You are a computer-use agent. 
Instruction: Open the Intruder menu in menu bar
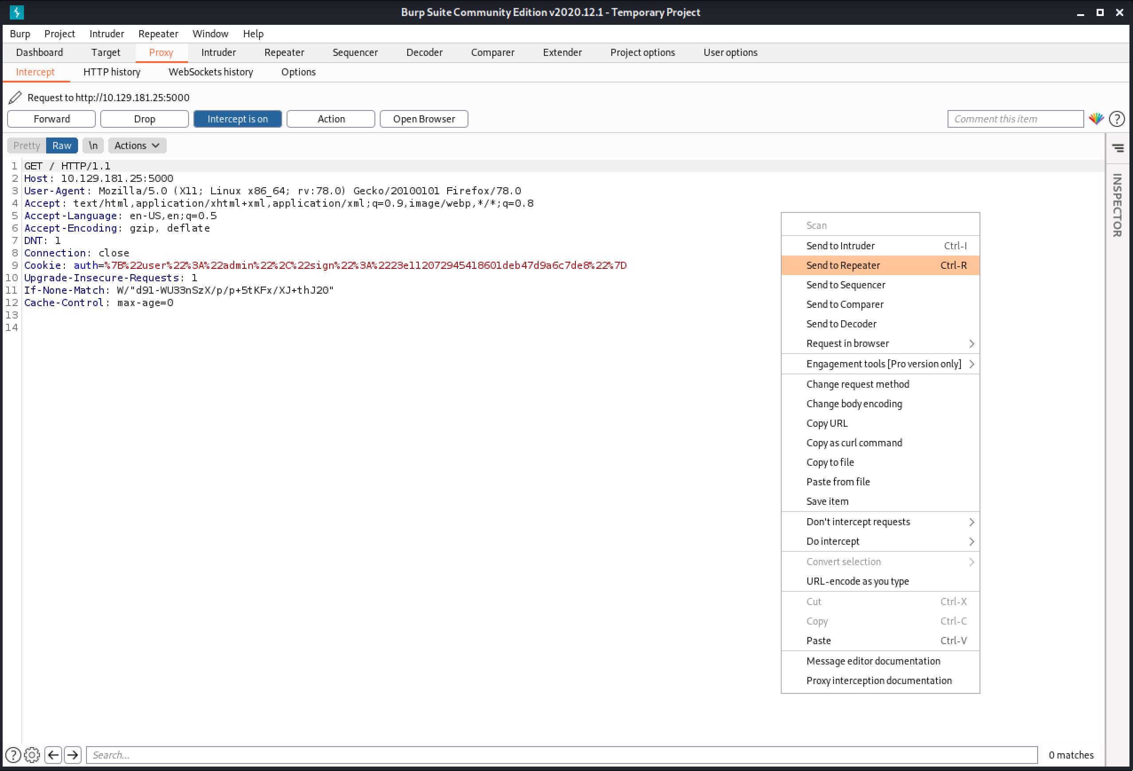pos(107,34)
